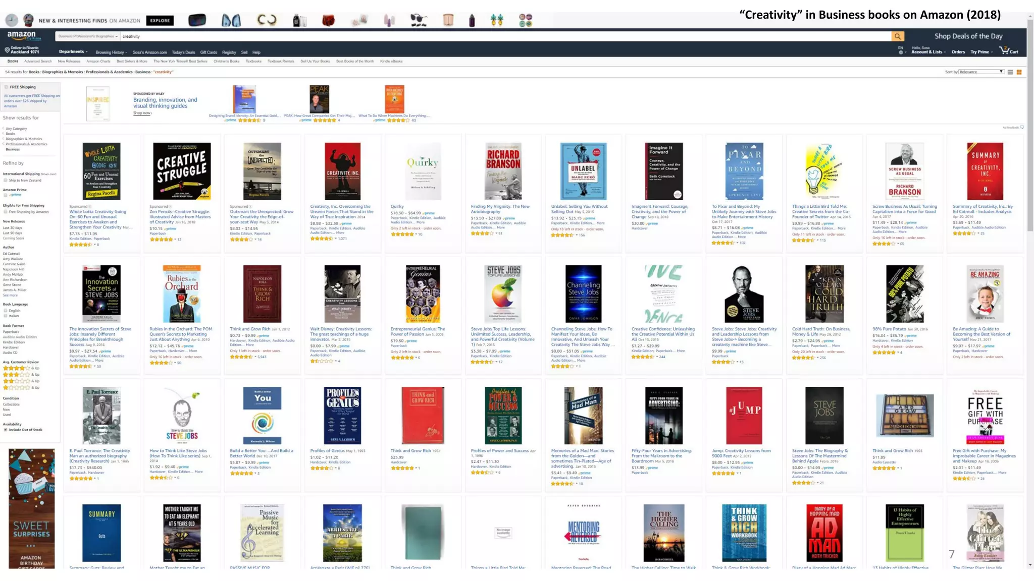Open Think and Grow Rich 2012 title link

pyautogui.click(x=250, y=329)
